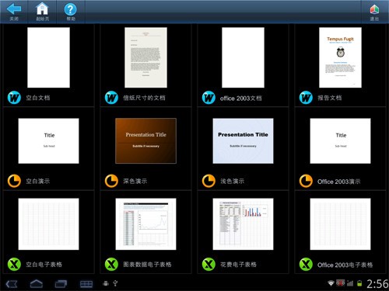The height and width of the screenshot is (291, 389).
Task: Click the Office 2003电子表格 label
Action: coord(345,265)
